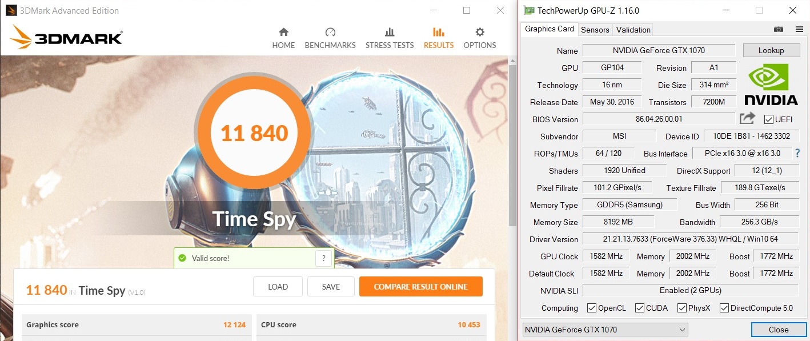Click the Release Date May 30, 2016 field
Image resolution: width=810 pixels, height=341 pixels.
click(x=612, y=102)
